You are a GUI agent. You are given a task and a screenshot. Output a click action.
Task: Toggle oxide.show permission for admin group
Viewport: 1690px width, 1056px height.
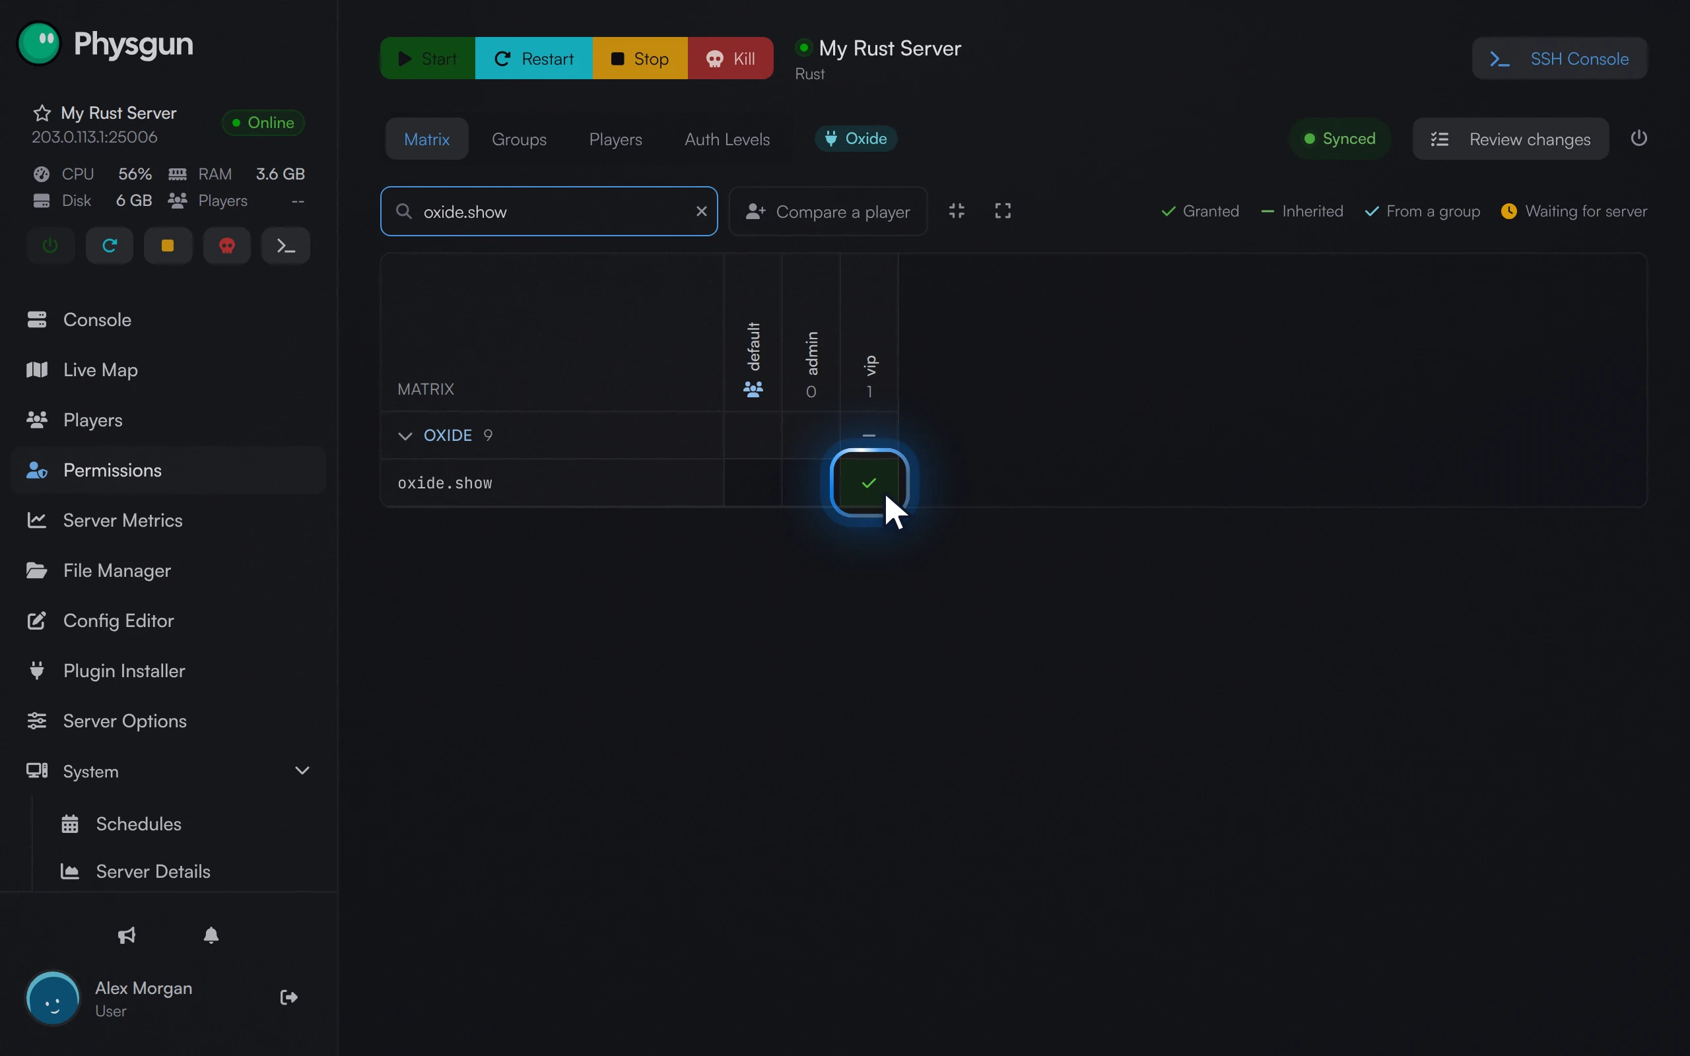(x=811, y=482)
